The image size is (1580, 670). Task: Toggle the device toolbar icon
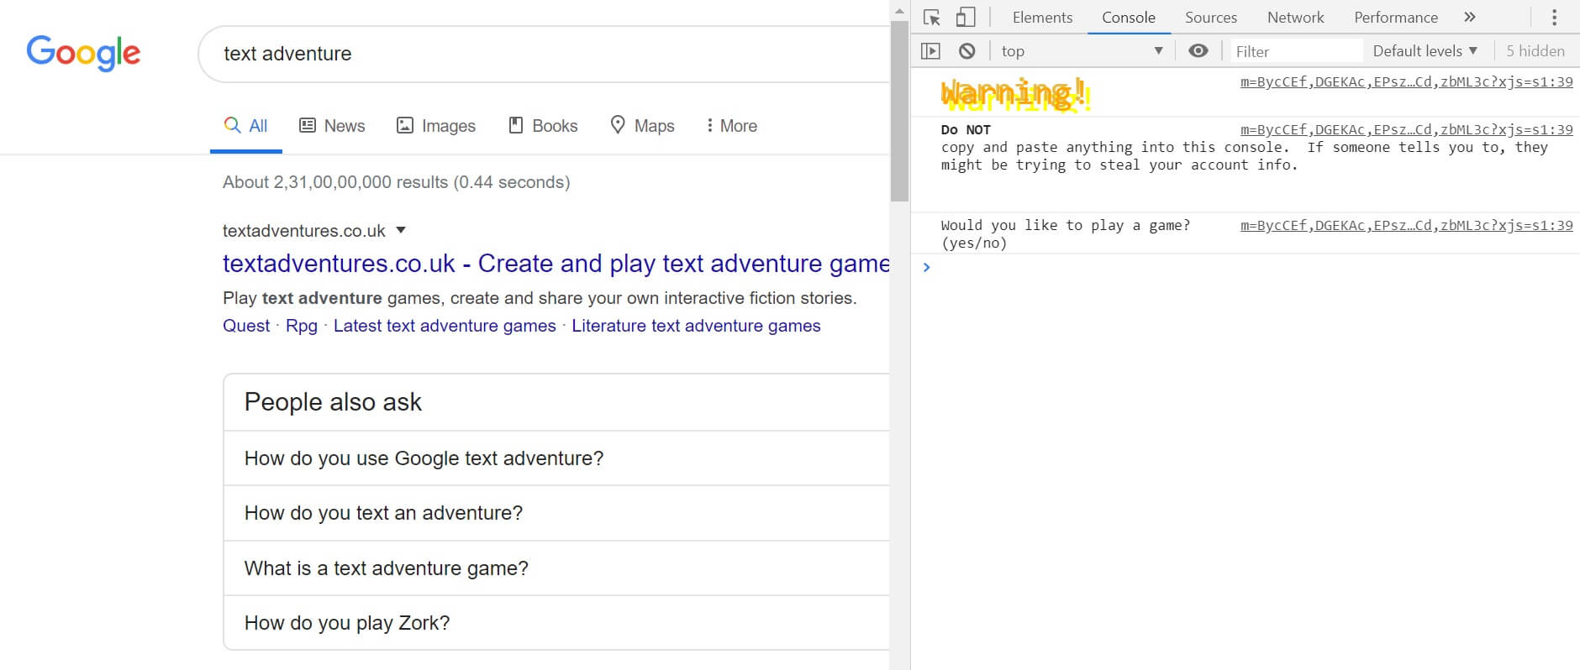pos(966,18)
